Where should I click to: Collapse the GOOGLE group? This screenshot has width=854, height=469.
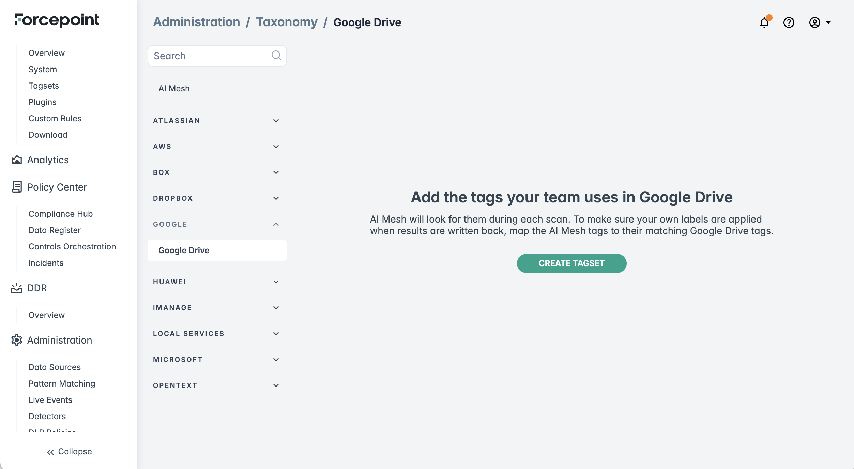(x=276, y=224)
